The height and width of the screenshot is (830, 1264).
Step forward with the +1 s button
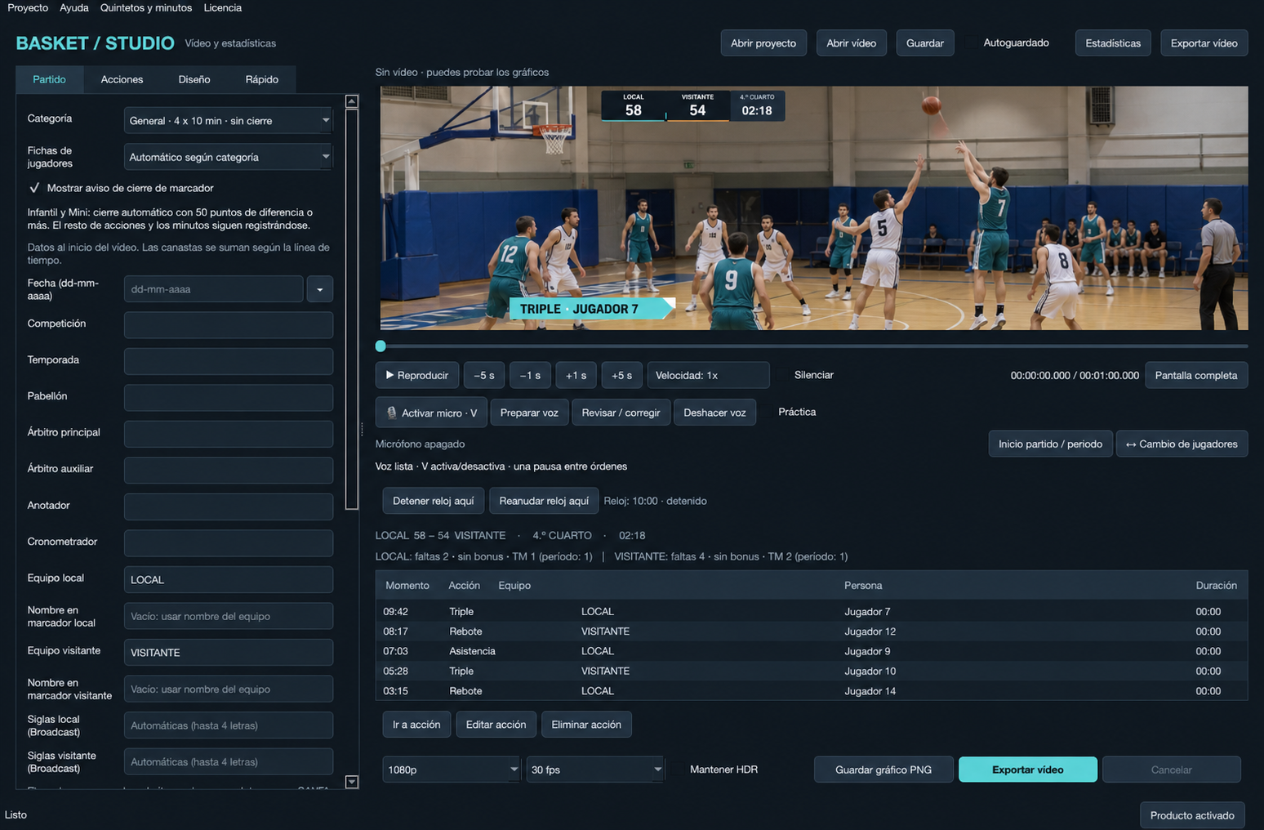576,375
